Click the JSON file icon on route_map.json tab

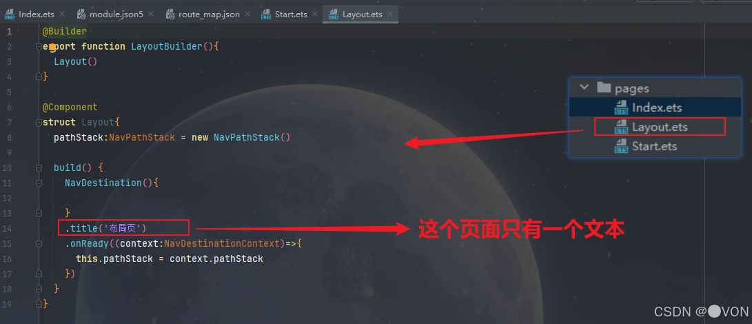pyautogui.click(x=170, y=14)
